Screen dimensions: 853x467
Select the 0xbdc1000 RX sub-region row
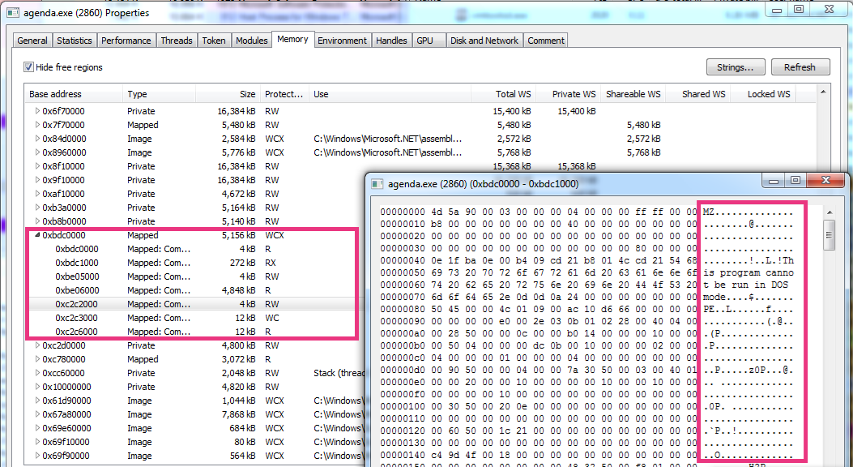click(162, 263)
